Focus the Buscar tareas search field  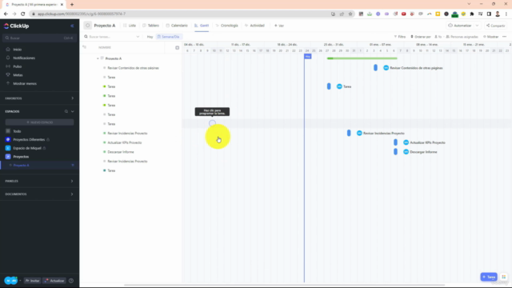tap(110, 37)
